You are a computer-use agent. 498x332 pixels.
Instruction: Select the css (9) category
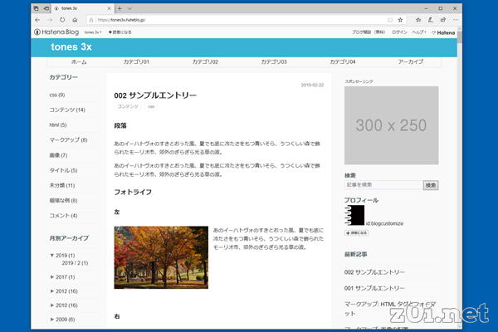(57, 95)
